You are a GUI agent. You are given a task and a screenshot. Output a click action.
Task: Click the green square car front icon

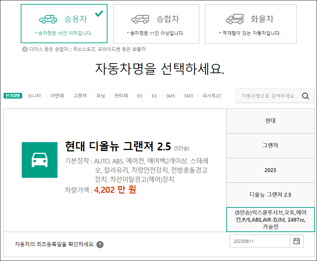40,160
